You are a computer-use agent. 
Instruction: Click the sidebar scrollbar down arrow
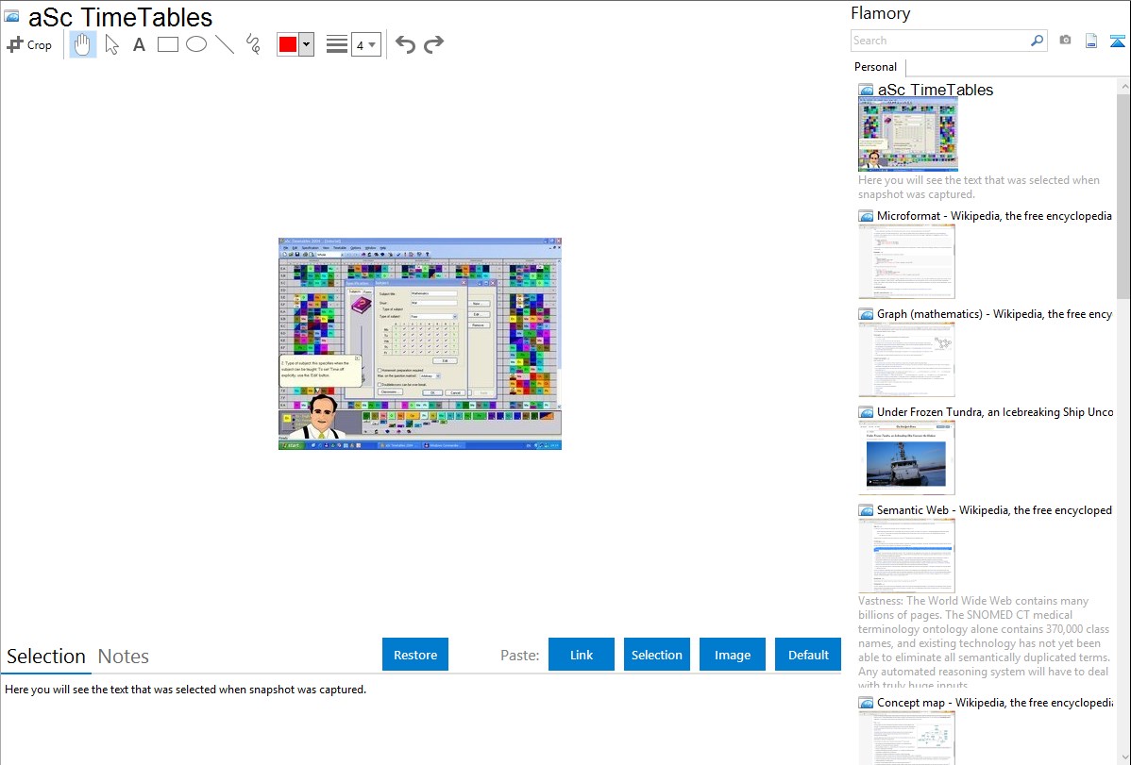click(x=1123, y=757)
